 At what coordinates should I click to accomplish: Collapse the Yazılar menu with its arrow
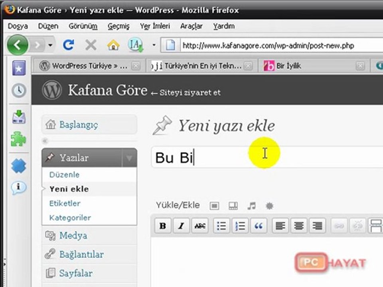tap(129, 158)
